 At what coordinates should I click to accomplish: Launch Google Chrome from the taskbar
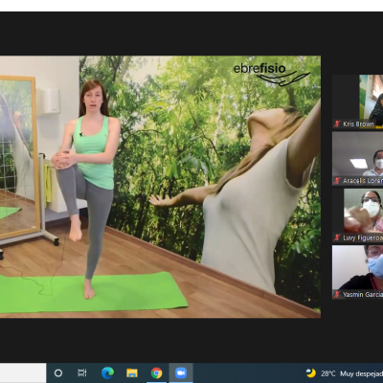(x=156, y=372)
